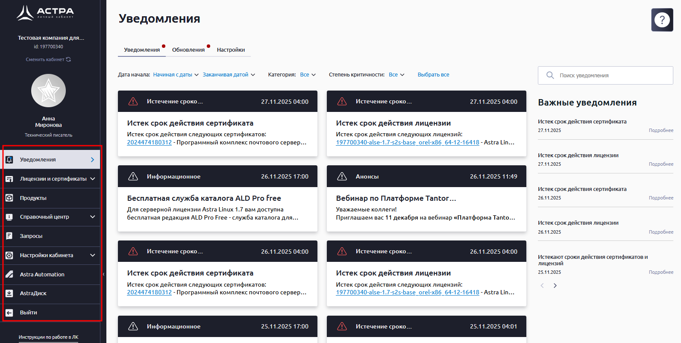Image resolution: width=681 pixels, height=343 pixels.
Task: Open the Category filter dropdown
Action: [308, 75]
